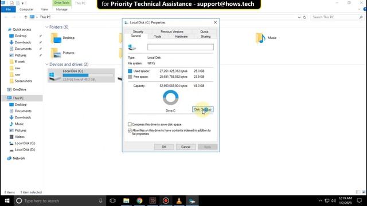Select the General tab
Screen dimensions: 367x206
pyautogui.click(x=136, y=36)
